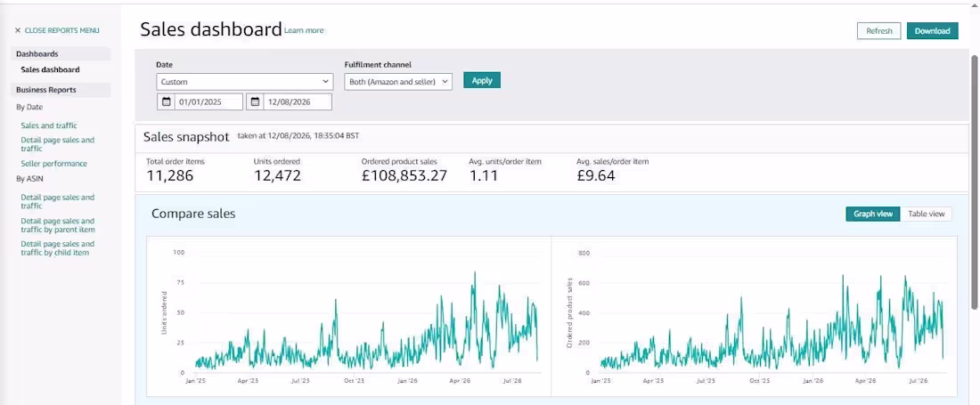Open the Fulfilment channel dropdown
Image resolution: width=980 pixels, height=405 pixels.
(x=398, y=82)
